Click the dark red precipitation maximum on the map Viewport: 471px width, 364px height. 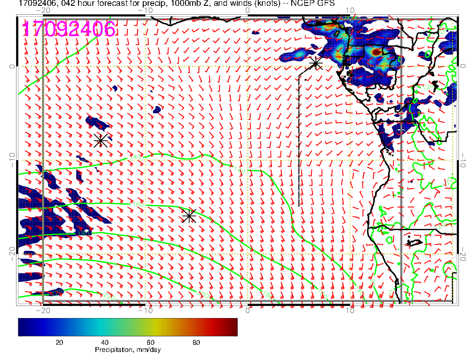tap(376, 52)
